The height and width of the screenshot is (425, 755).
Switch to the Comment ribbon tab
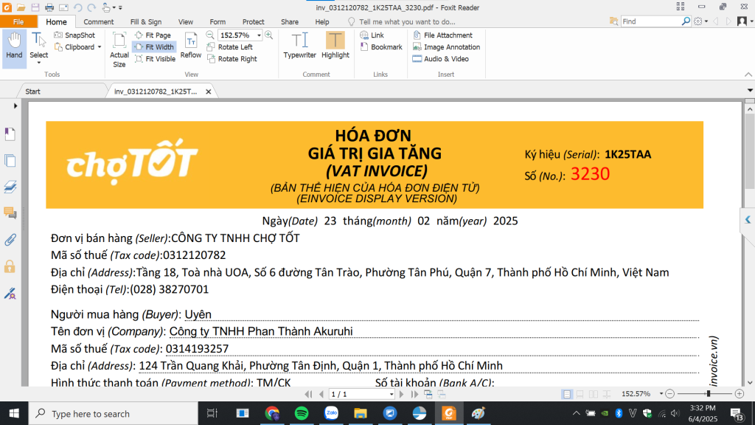tap(98, 21)
